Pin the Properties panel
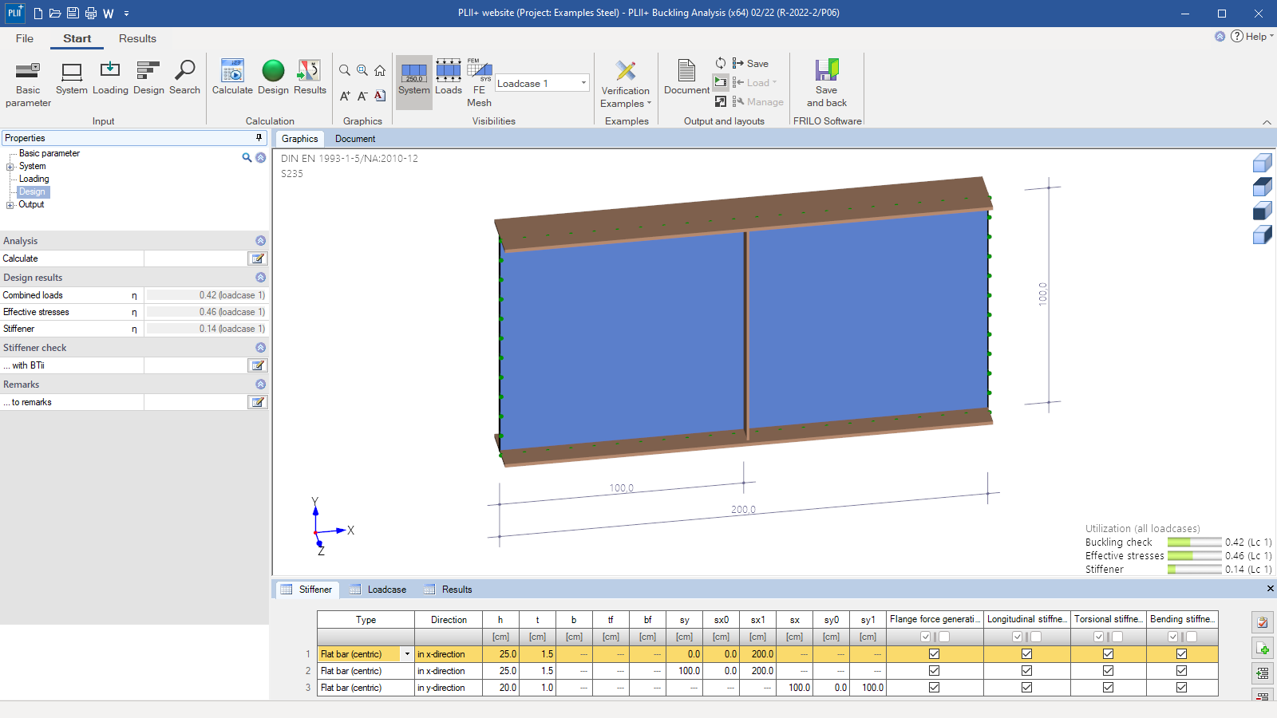1277x718 pixels. (x=259, y=138)
